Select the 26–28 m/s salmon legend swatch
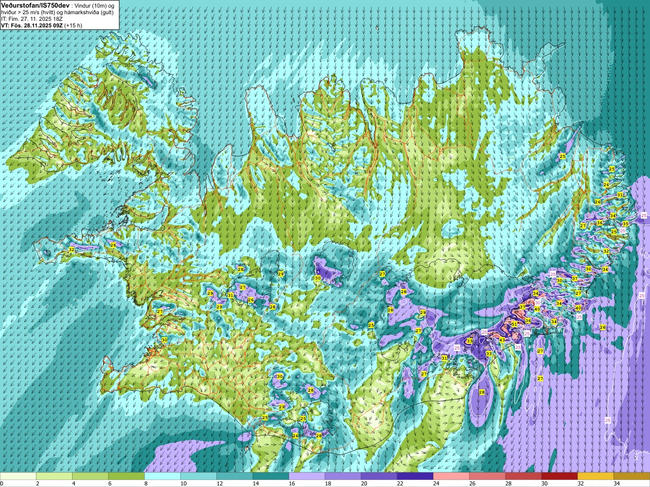650x487 pixels. click(487, 476)
